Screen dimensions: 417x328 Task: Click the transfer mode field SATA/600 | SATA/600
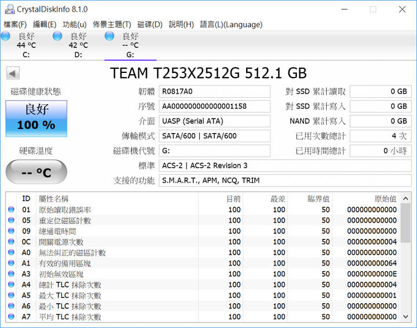[x=214, y=136]
